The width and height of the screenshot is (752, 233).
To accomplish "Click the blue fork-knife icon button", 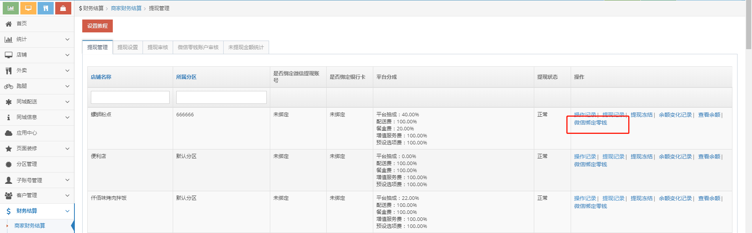I will (x=46, y=8).
